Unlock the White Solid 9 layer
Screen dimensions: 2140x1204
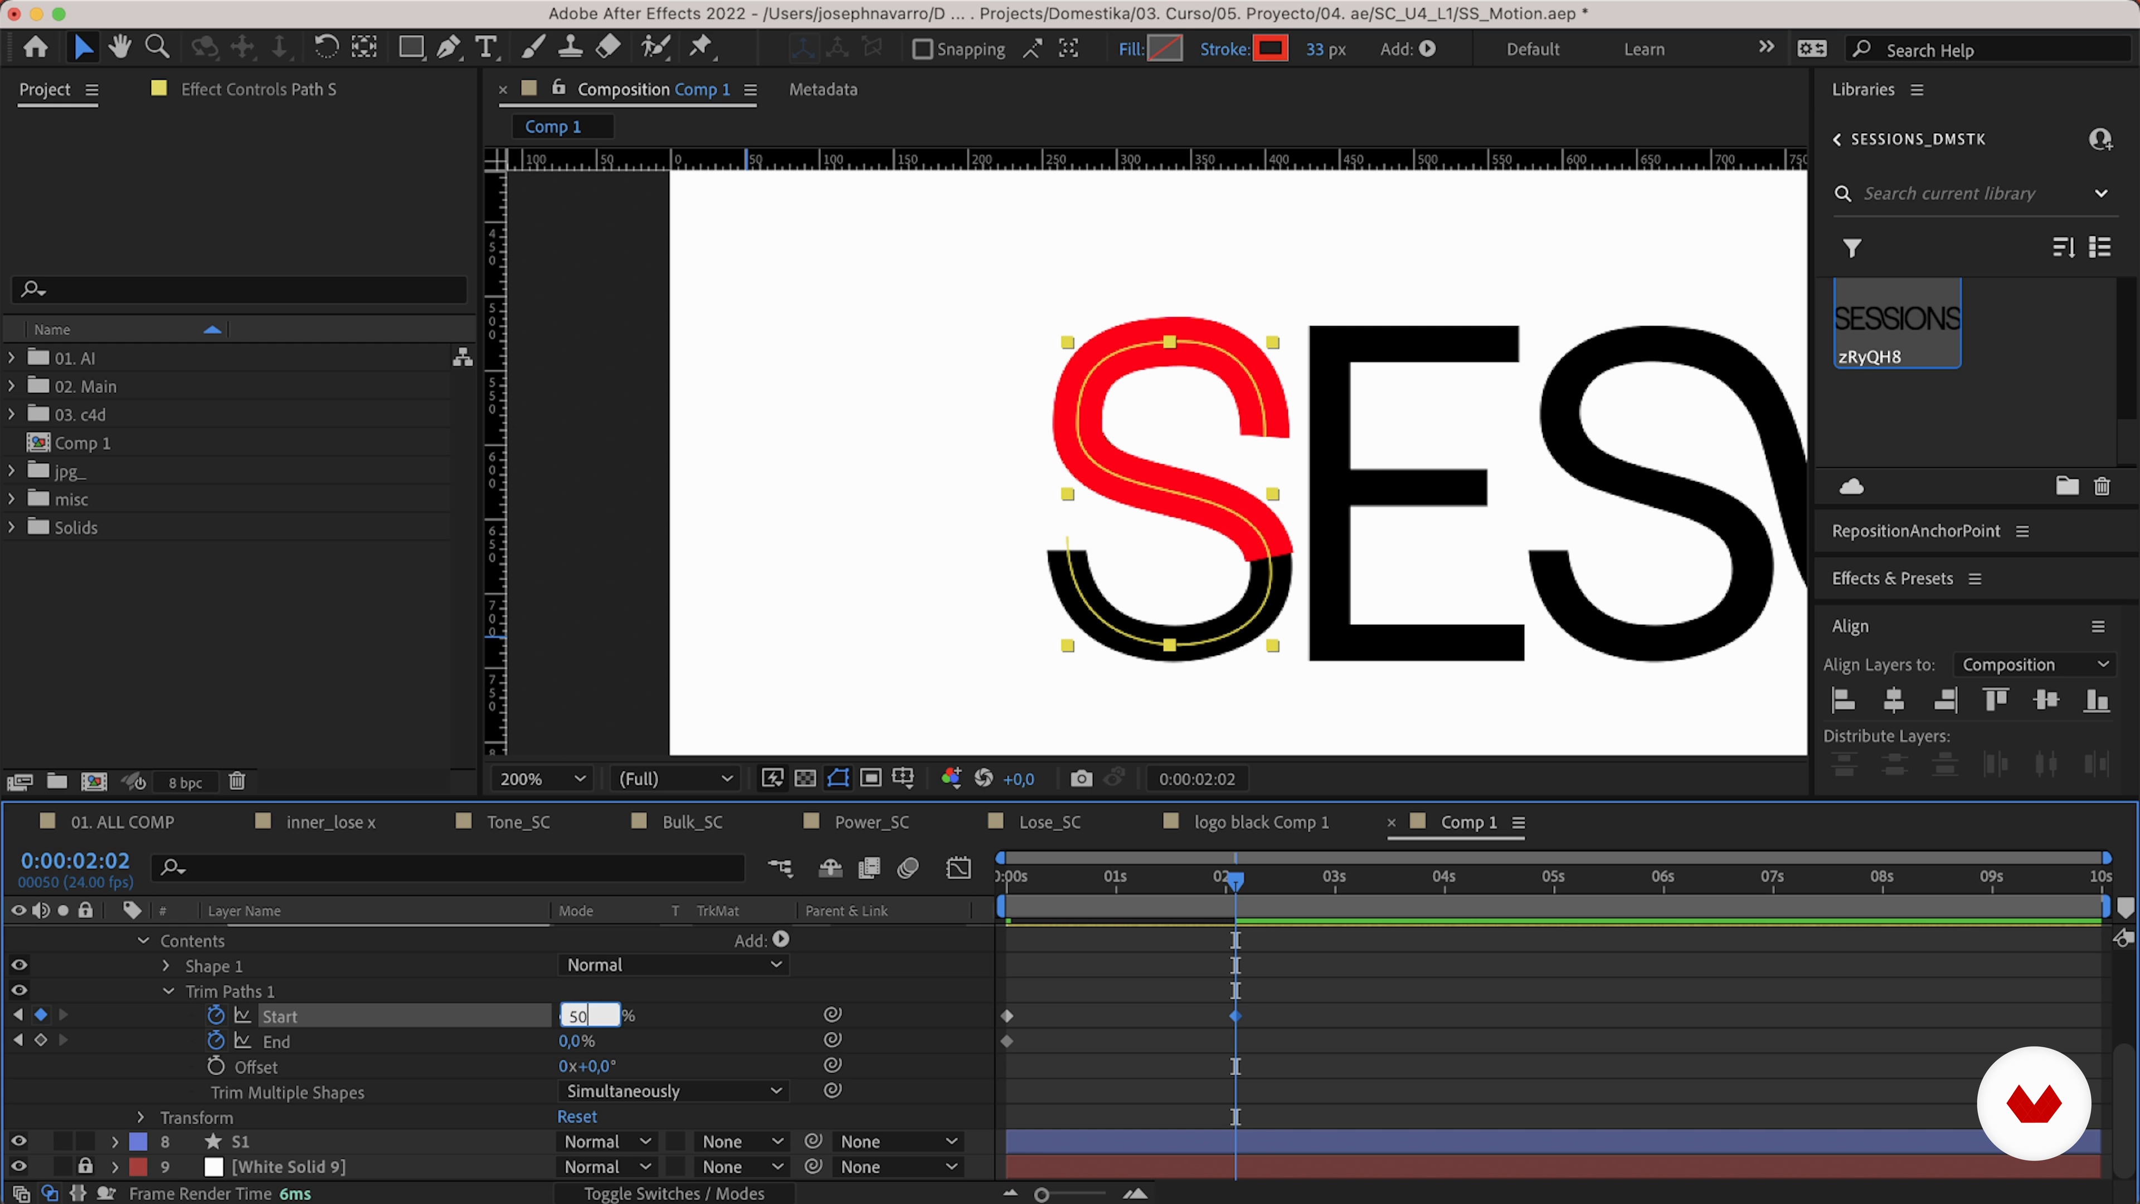click(85, 1166)
